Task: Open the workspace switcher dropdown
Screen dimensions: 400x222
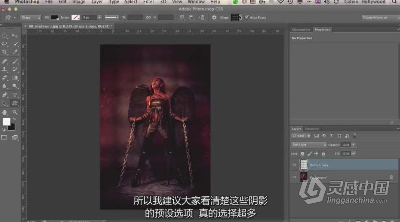Action: (x=380, y=18)
